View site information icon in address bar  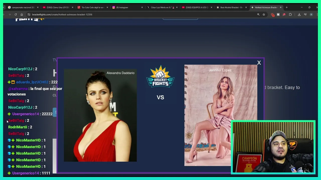pos(29,14)
